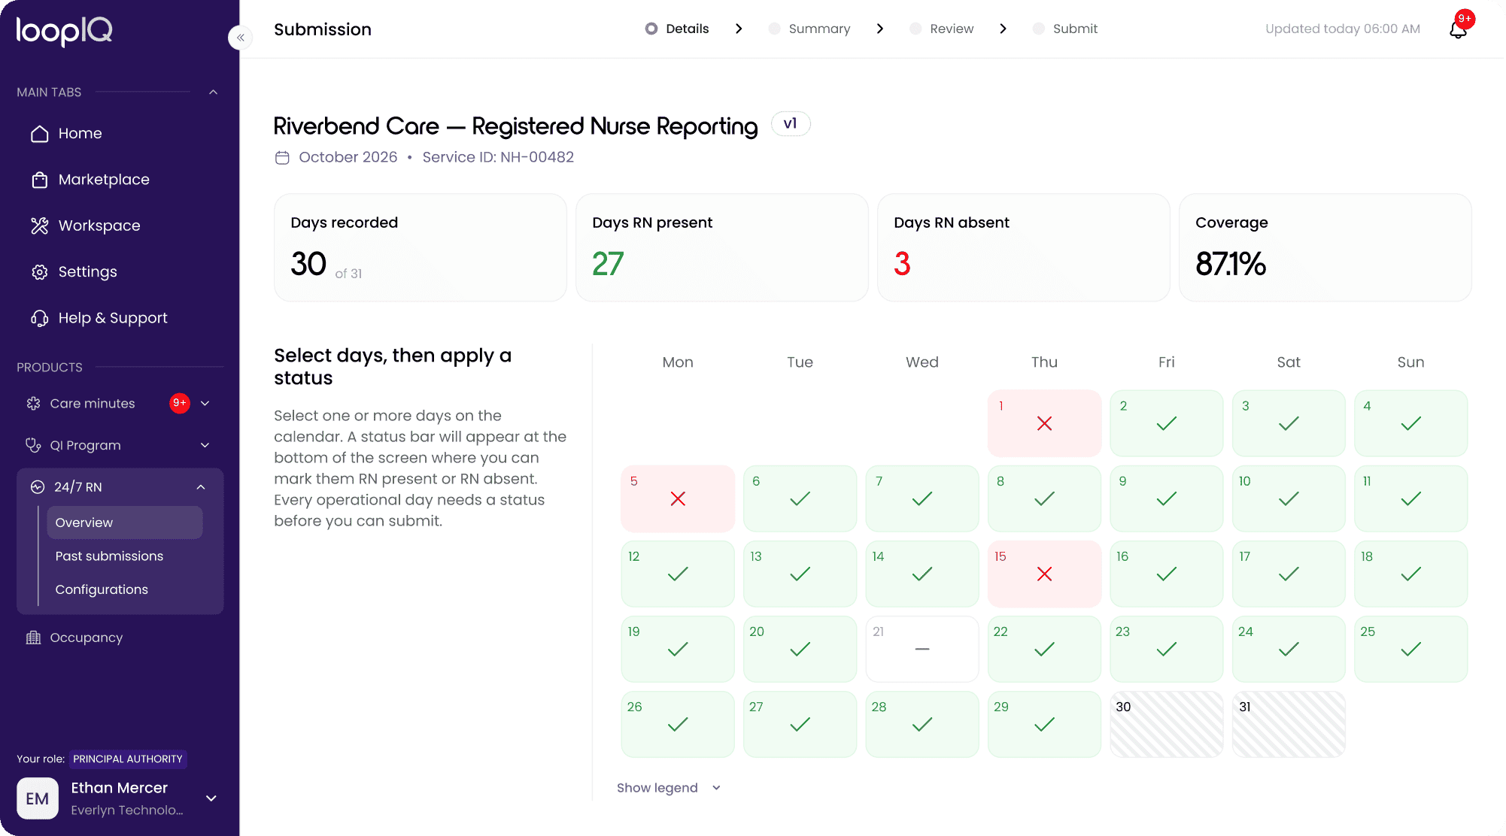Viewport: 1506px width, 836px height.
Task: Click the 24/7 RN clock icon
Action: (x=38, y=487)
